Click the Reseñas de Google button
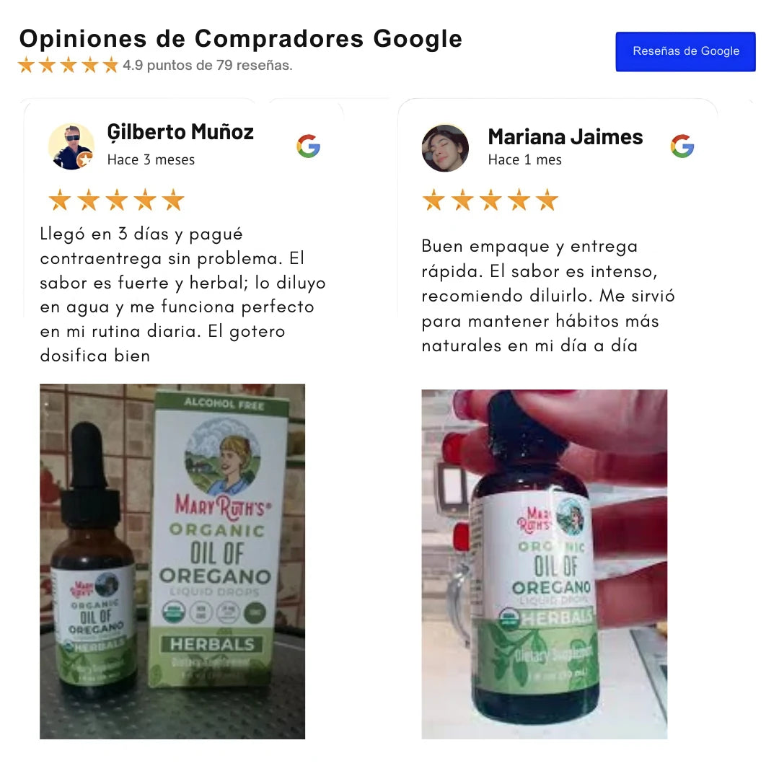779x779 pixels. 685,52
